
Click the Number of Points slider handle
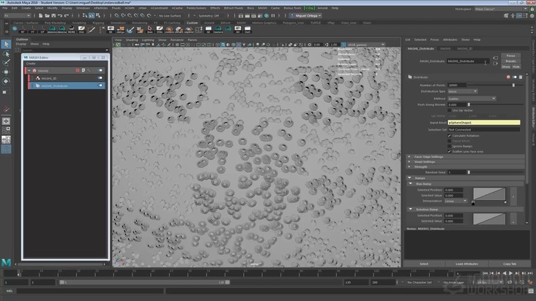click(x=513, y=85)
